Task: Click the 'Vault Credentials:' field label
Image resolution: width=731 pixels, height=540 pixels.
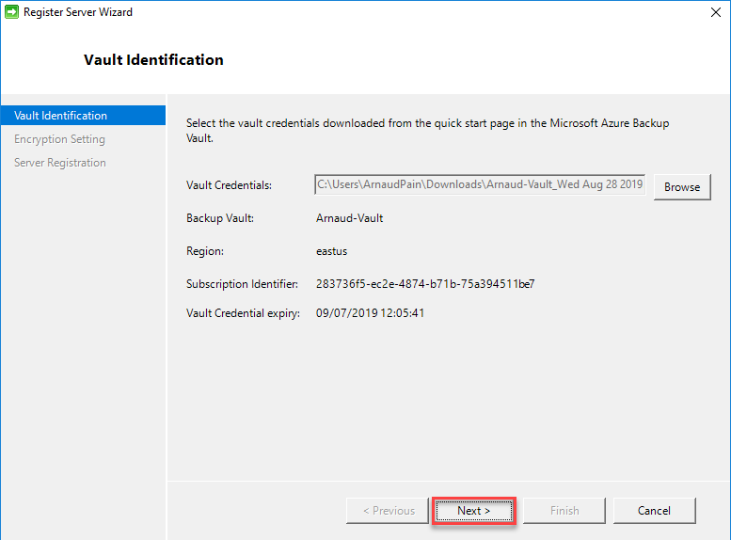Action: [x=229, y=186]
